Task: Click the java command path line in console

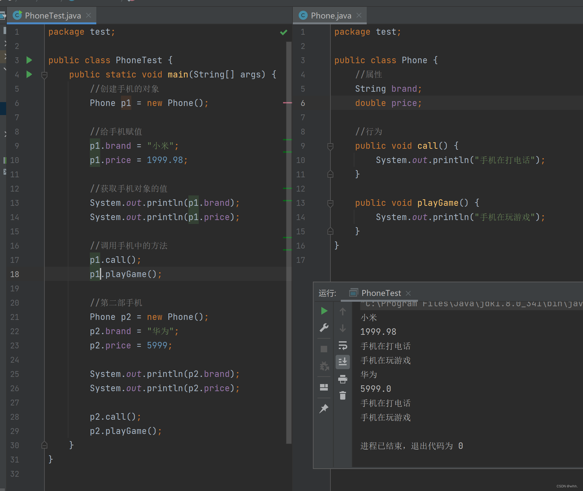Action: [471, 304]
